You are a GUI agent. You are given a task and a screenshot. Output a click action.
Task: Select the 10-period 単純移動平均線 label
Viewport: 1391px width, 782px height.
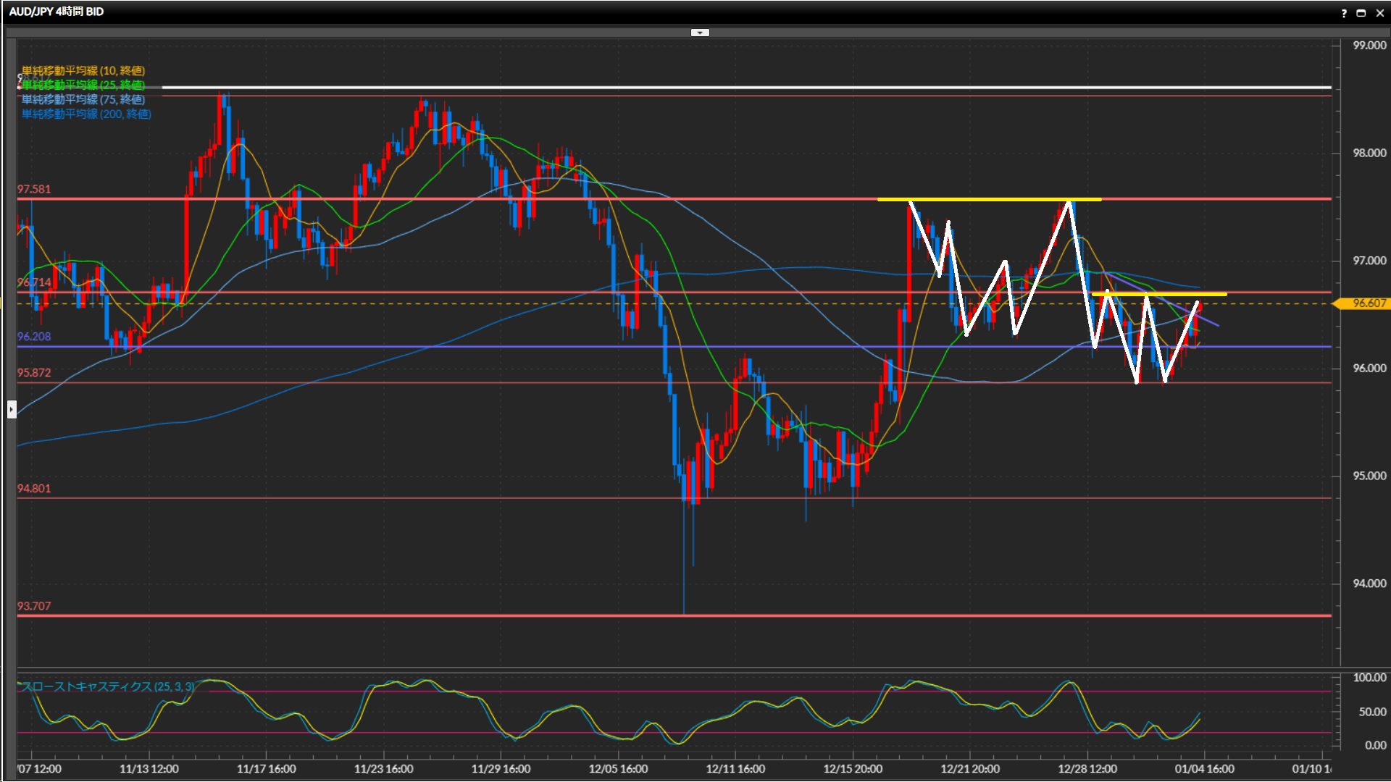click(83, 70)
